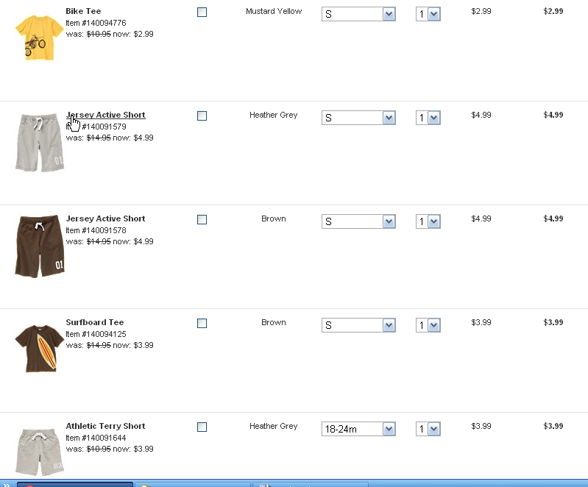Open the Surfboard Tee product link

coord(95,322)
